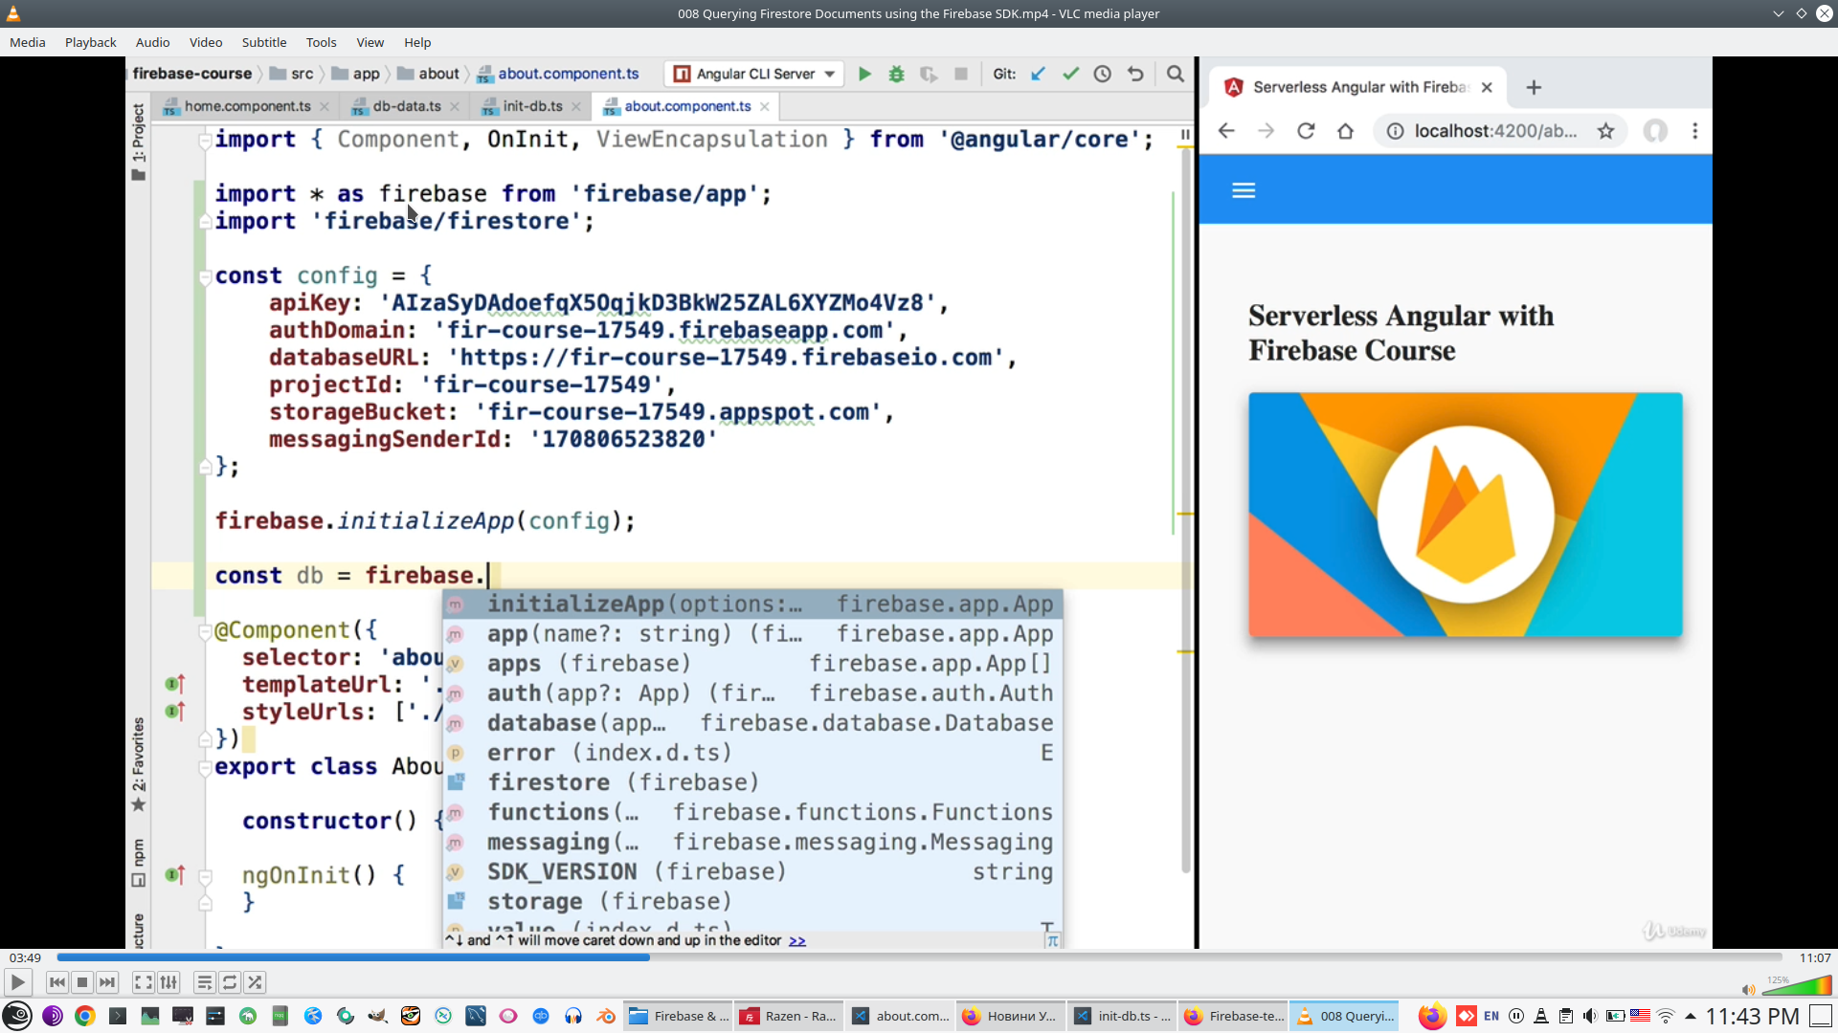Toggle random shuffle playback

click(255, 982)
